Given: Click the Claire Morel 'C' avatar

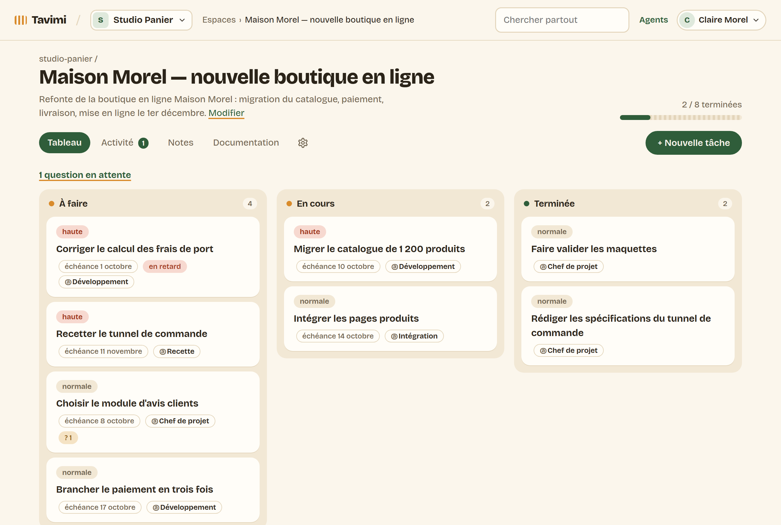Looking at the screenshot, I should tap(687, 20).
